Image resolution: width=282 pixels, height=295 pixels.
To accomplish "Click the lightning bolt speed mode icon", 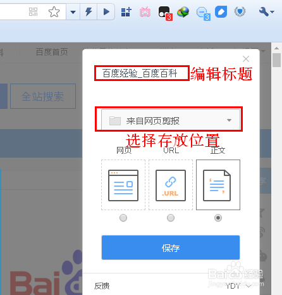I will (x=89, y=12).
